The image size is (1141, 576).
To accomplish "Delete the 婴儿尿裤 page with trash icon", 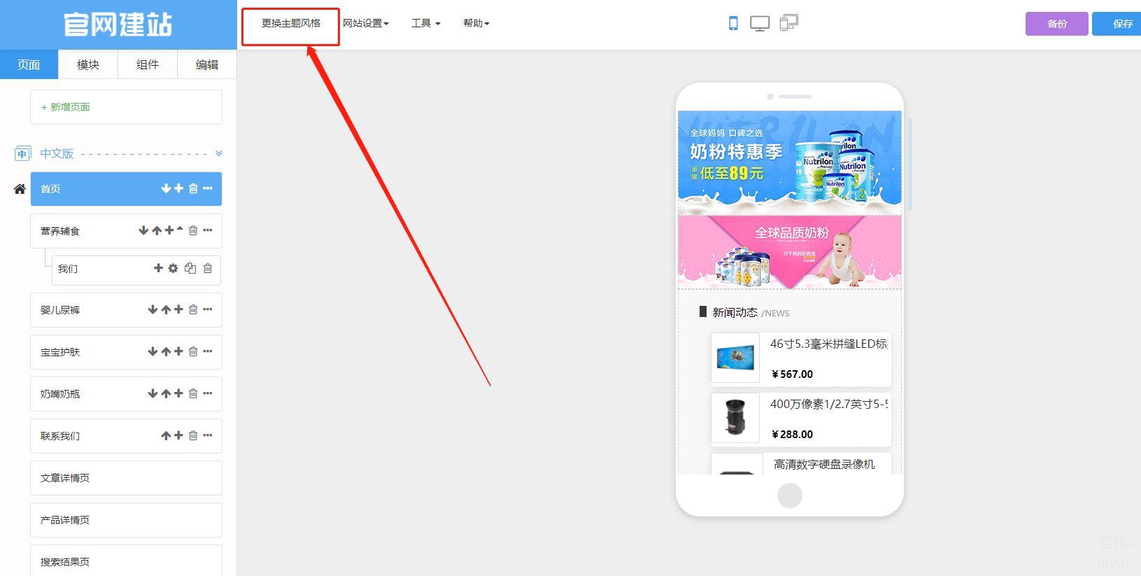I will click(x=193, y=309).
